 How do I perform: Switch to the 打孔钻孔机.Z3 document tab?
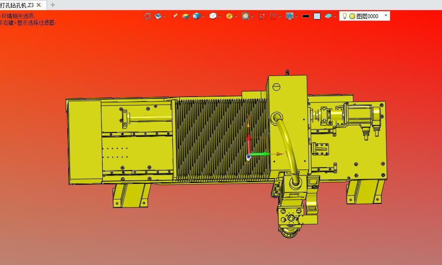[17, 5]
